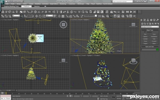Screen dimensions: 160x100
Task: Activate the Select Object tool
Action: [22, 16]
